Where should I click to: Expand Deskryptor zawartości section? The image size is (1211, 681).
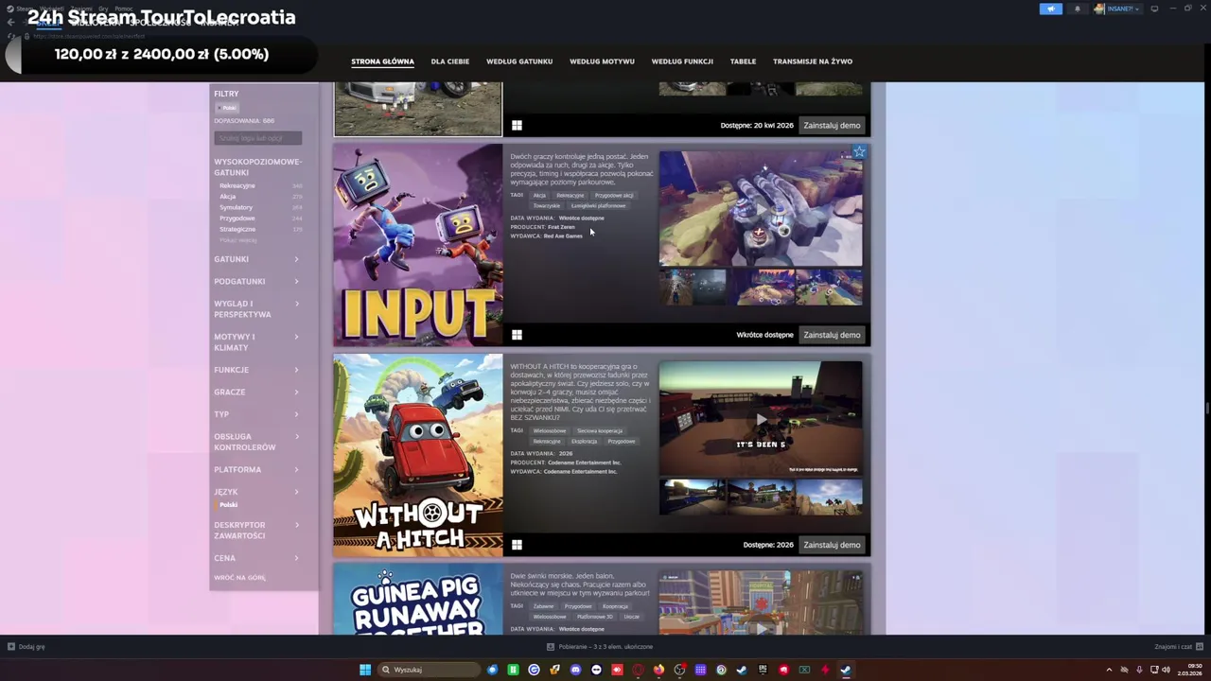pos(256,531)
